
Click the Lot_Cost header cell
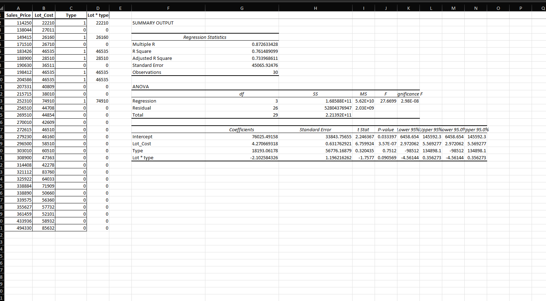coord(43,15)
